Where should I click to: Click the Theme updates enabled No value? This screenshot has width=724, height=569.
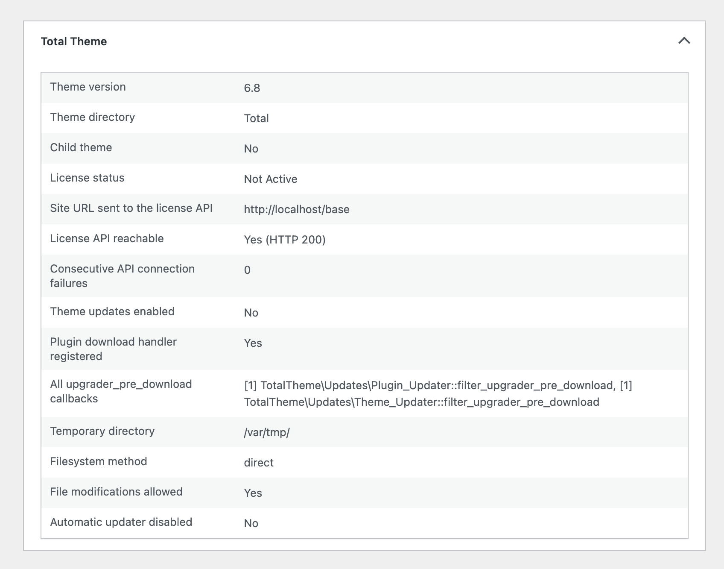[251, 313]
